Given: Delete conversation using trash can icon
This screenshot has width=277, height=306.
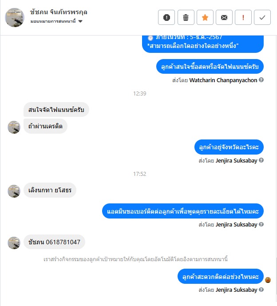Looking at the screenshot, I should click(x=186, y=17).
